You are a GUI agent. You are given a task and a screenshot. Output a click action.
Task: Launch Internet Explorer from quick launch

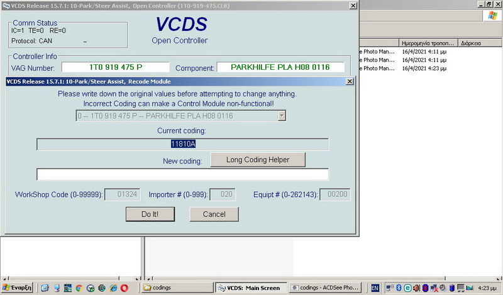pos(113,288)
